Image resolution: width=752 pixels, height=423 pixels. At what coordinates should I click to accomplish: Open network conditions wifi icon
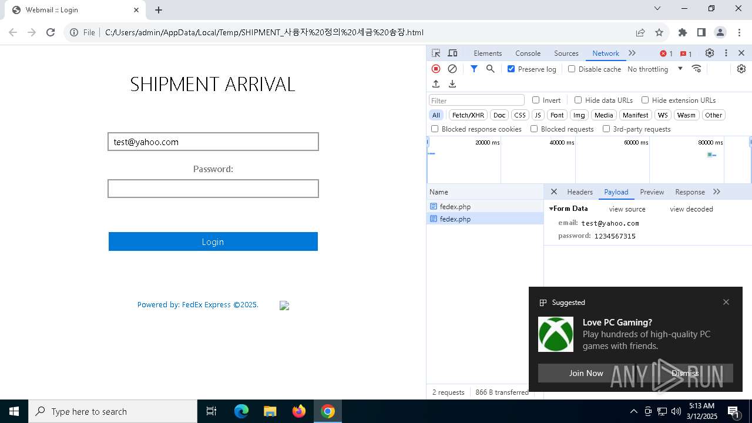(697, 69)
